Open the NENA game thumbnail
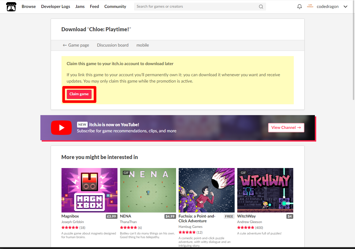The image size is (355, 249). 148,190
